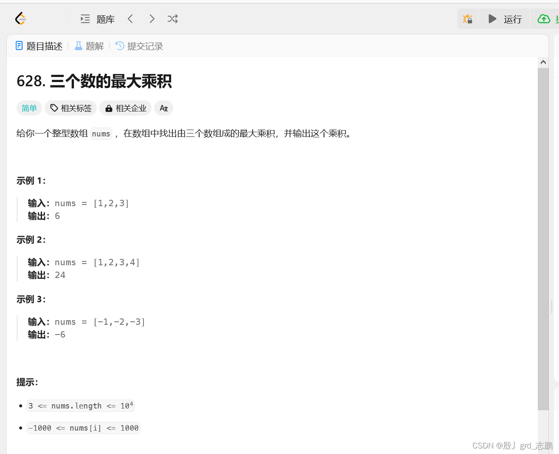Pick a random problem with shuffle icon
Image resolution: width=559 pixels, height=454 pixels.
coord(172,19)
